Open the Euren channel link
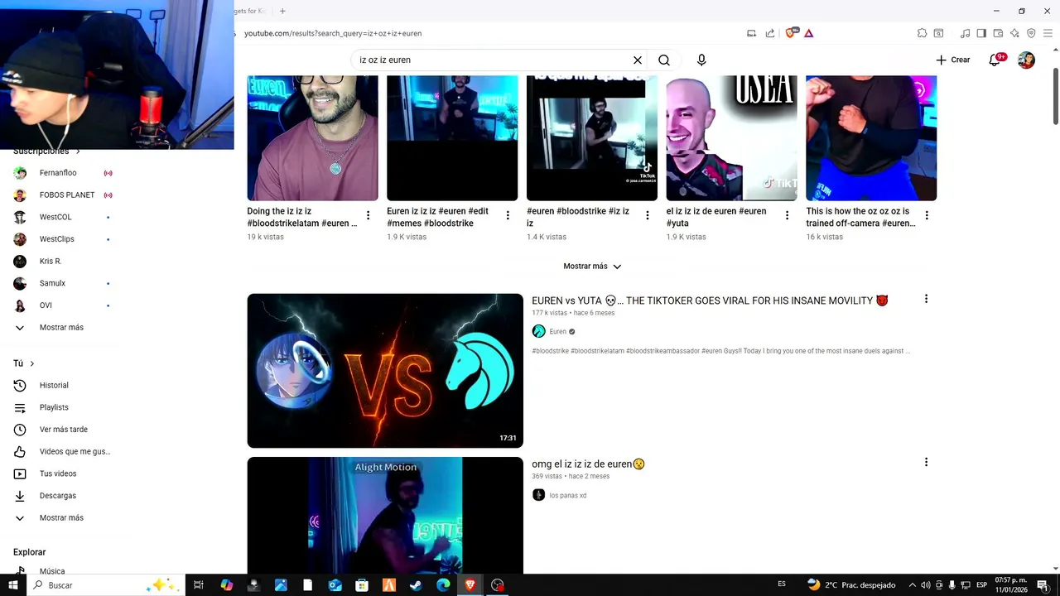Image resolution: width=1060 pixels, height=596 pixels. coord(557,331)
